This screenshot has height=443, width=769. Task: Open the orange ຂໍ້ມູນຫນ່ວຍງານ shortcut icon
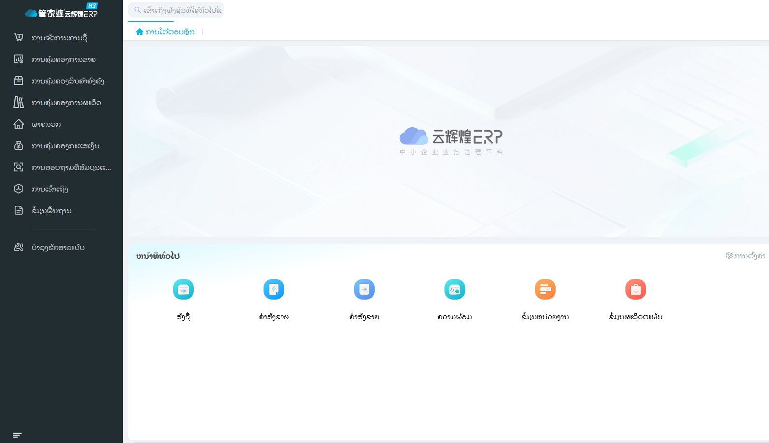[545, 289]
